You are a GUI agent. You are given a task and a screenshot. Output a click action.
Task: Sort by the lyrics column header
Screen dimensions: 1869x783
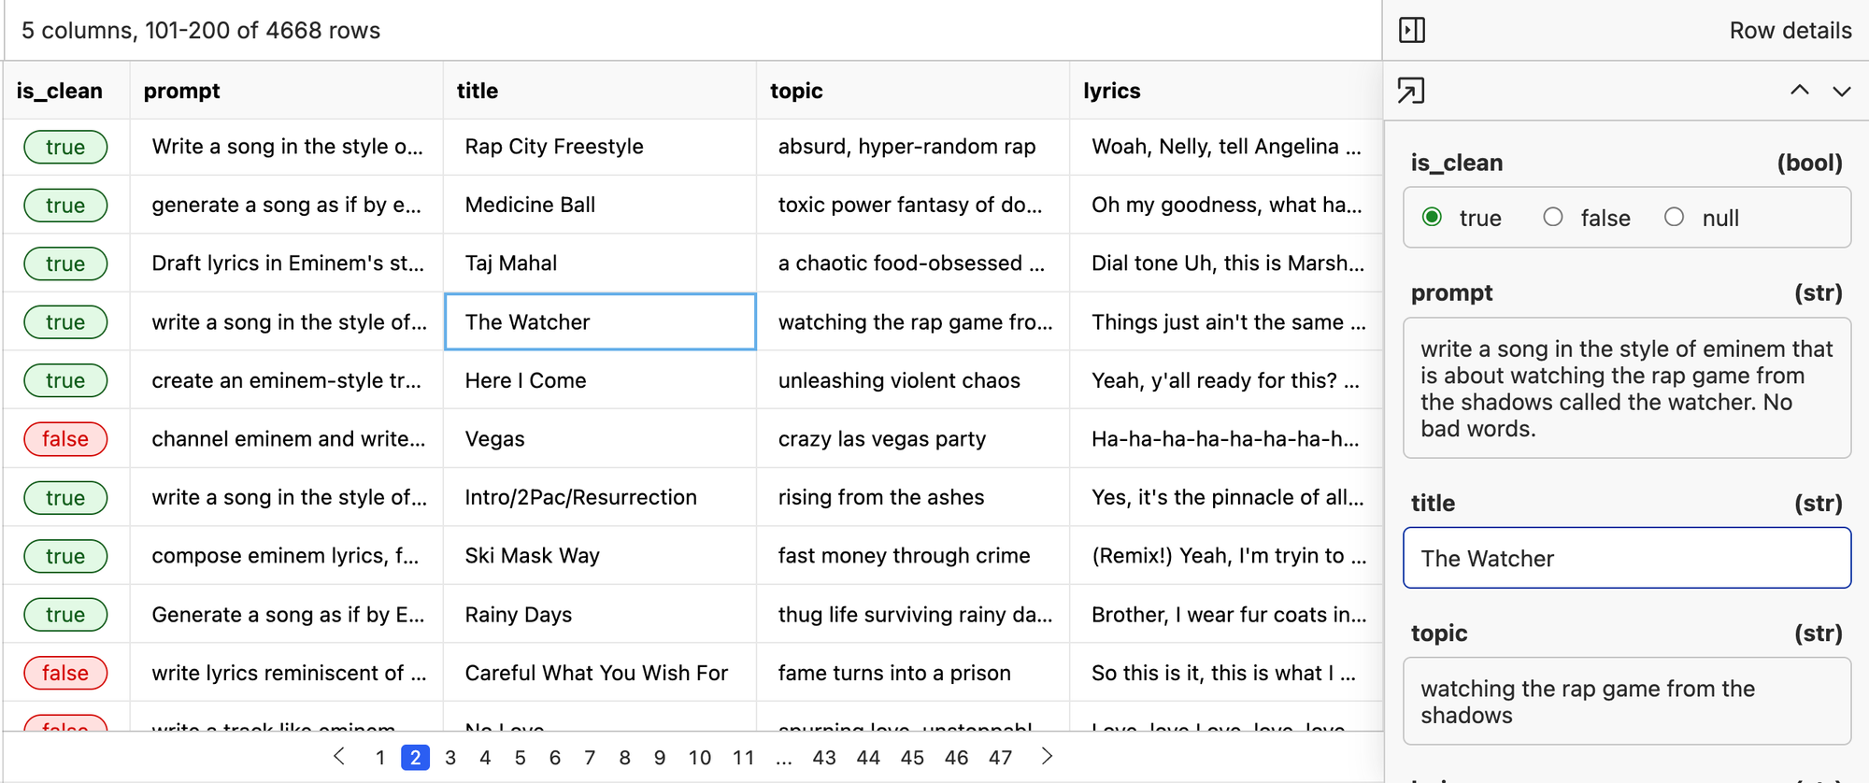pos(1112,91)
